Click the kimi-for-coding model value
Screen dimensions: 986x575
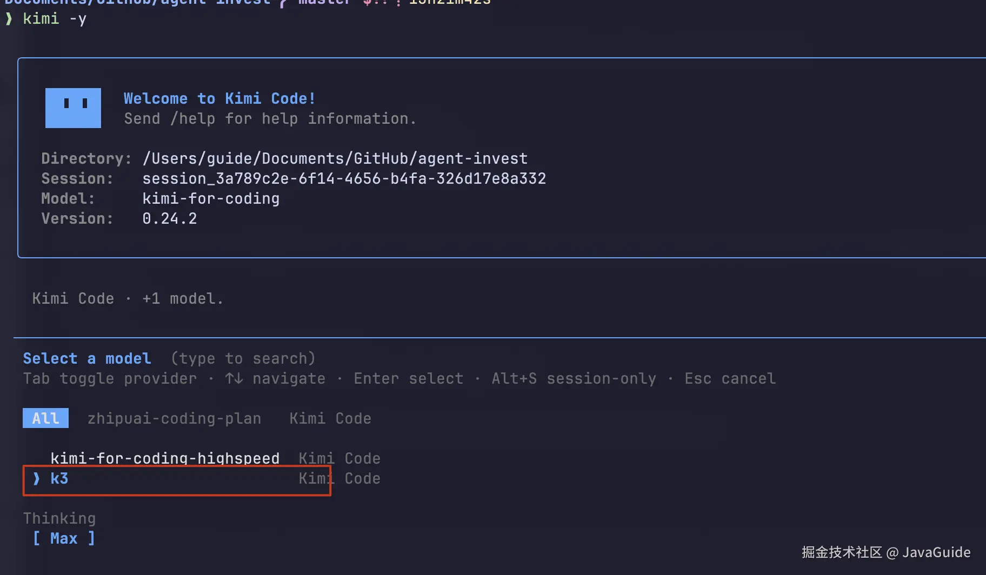(211, 198)
